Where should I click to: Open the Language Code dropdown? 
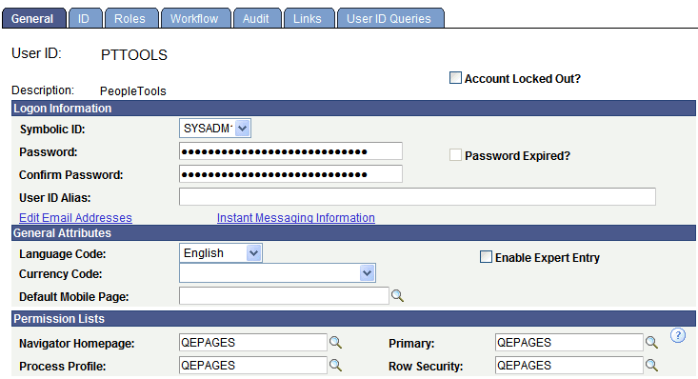[221, 253]
